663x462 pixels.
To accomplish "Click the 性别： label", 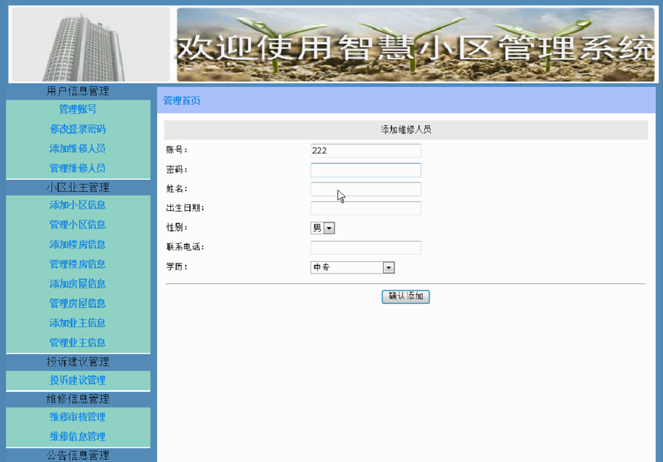I will coord(177,228).
